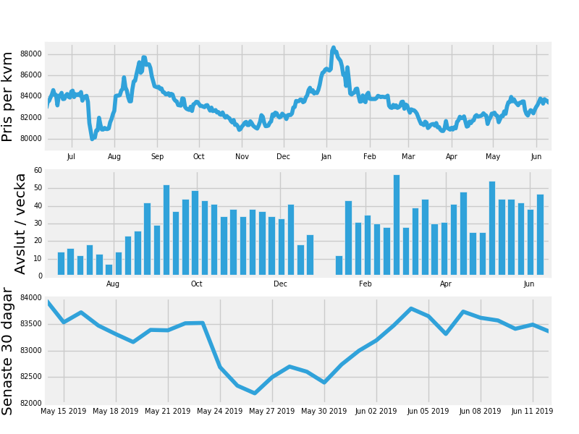Click Dec under the Avslut / vecka chart
The image size is (579, 434).
280,284
